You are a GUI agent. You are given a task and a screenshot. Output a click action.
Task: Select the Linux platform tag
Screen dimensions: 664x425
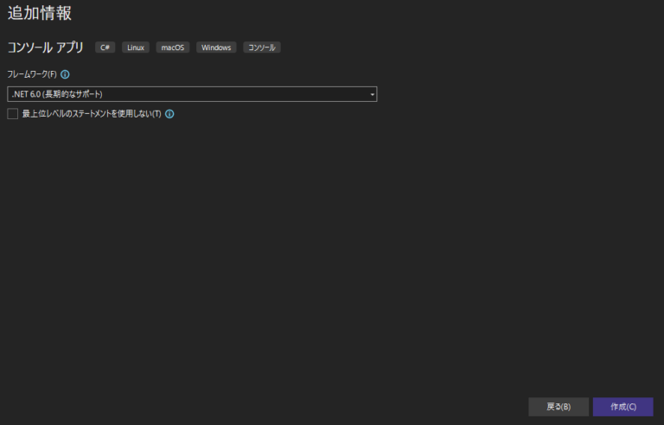136,48
